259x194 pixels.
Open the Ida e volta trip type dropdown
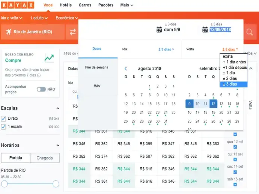(12, 18)
